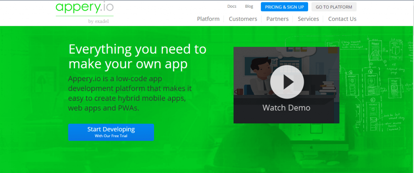Open the Platform menu
Image resolution: width=414 pixels, height=173 pixels.
tap(208, 19)
